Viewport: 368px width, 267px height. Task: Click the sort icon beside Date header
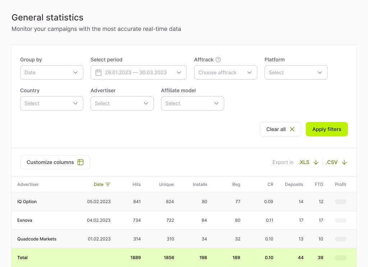click(108, 184)
